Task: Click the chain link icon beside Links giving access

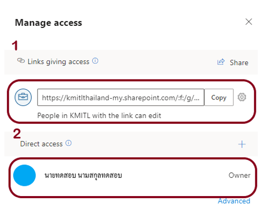Action: 21,60
